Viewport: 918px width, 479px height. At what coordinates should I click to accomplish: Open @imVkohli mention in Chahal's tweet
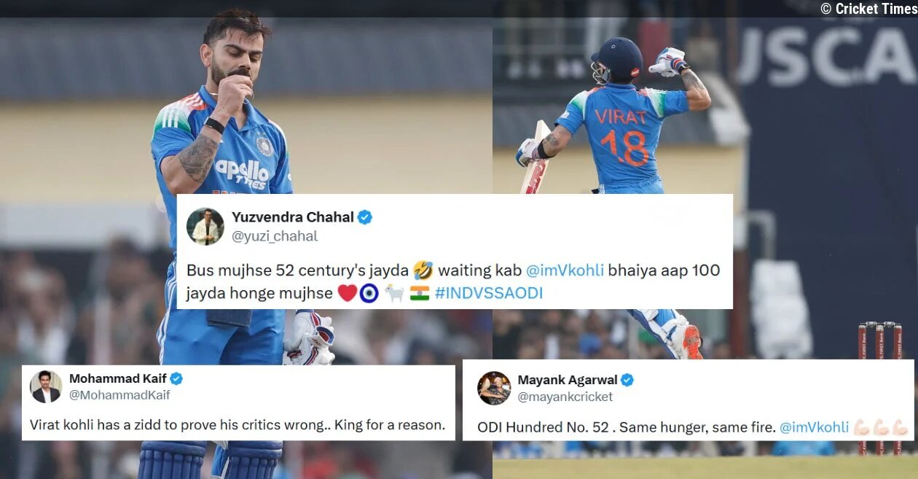565,270
